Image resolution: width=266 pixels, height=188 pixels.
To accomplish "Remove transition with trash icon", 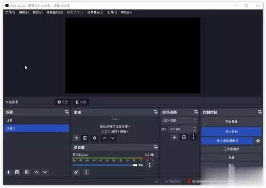I will pos(184,138).
